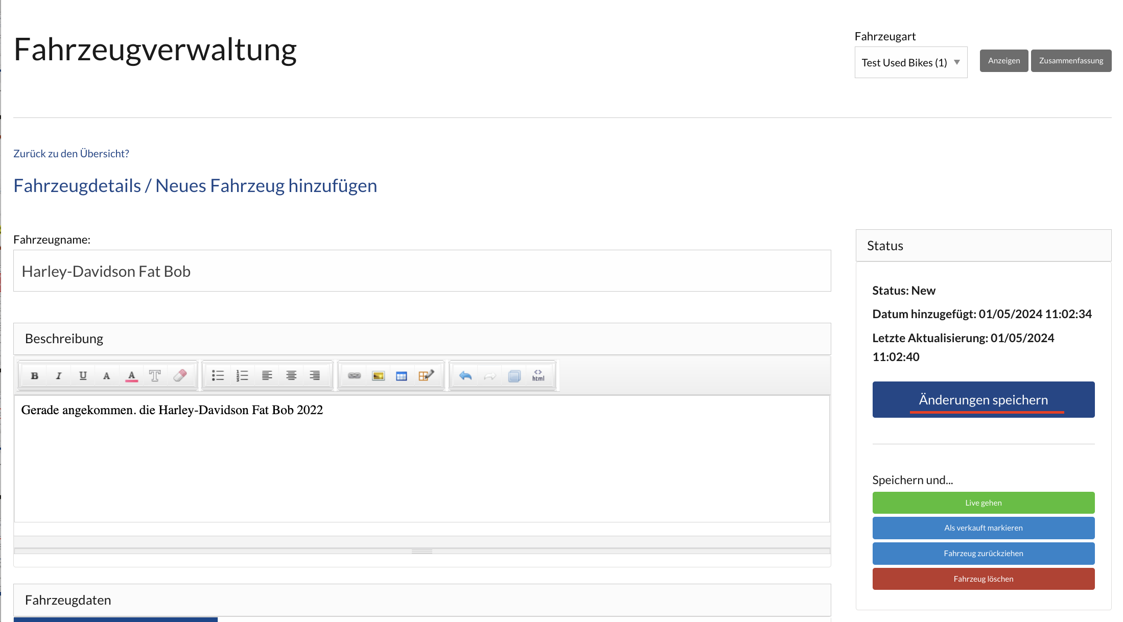Apply bold formatting in the description editor
This screenshot has width=1123, height=622.
pos(35,375)
